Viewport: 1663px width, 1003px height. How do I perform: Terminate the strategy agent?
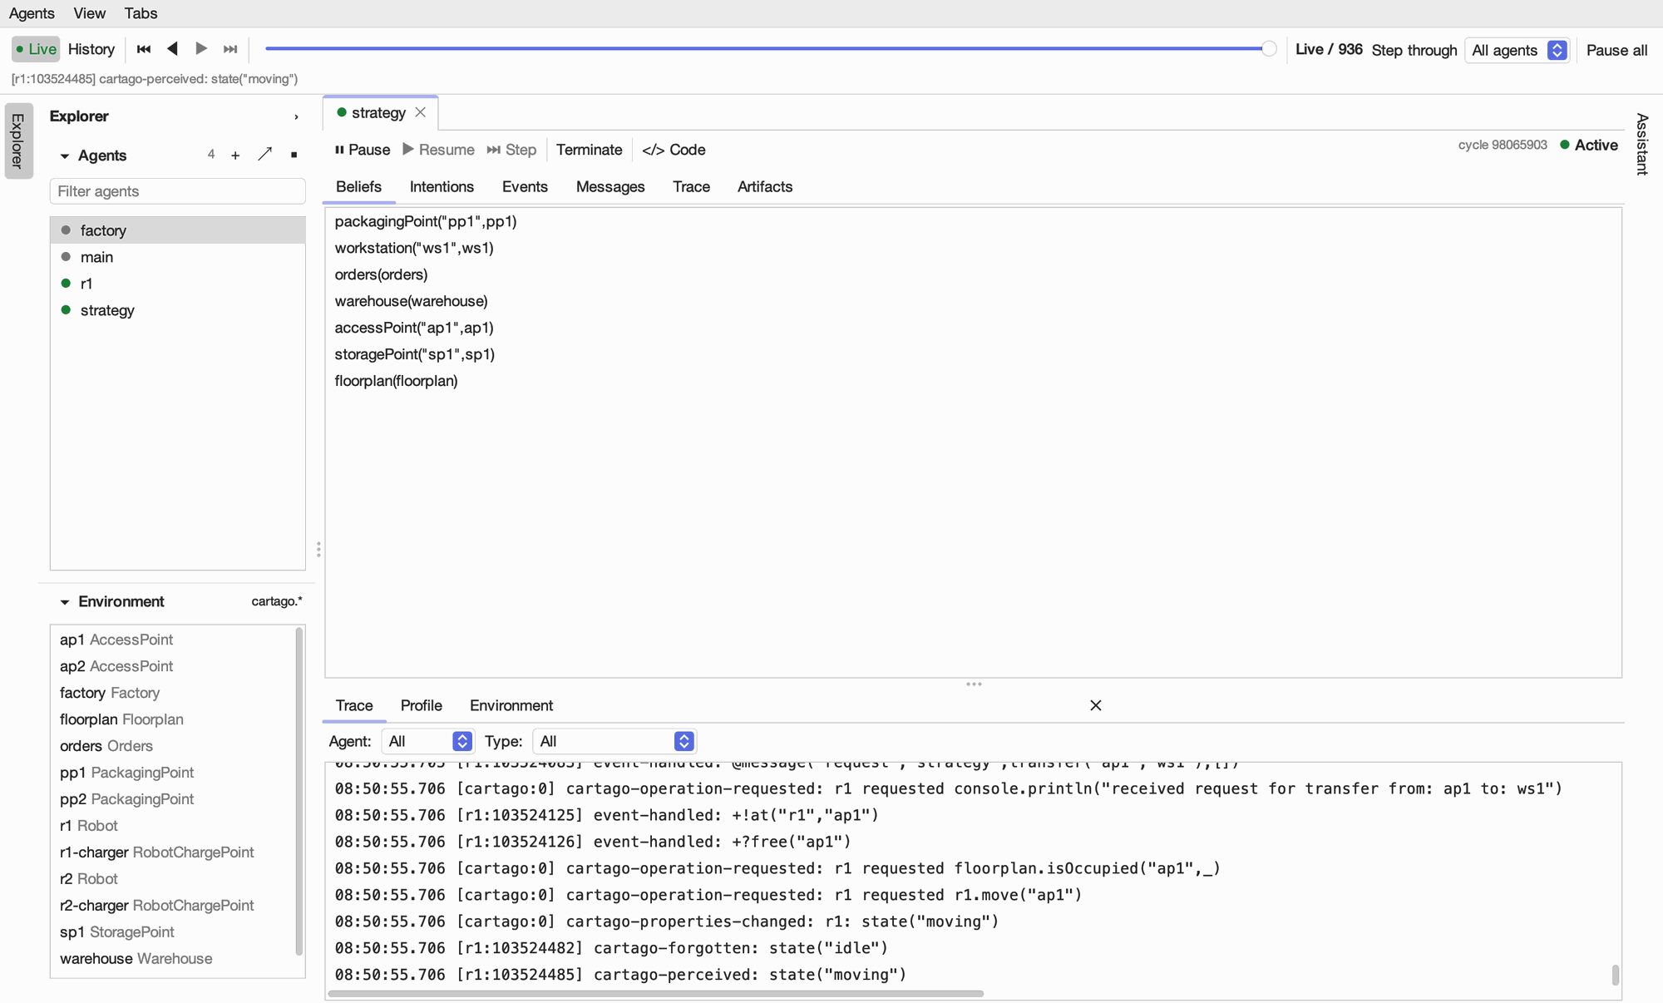pyautogui.click(x=589, y=150)
